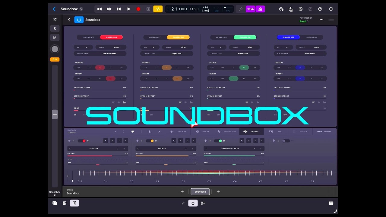Open the More menu in top bar
This screenshot has height=217, width=386.
click(331, 9)
